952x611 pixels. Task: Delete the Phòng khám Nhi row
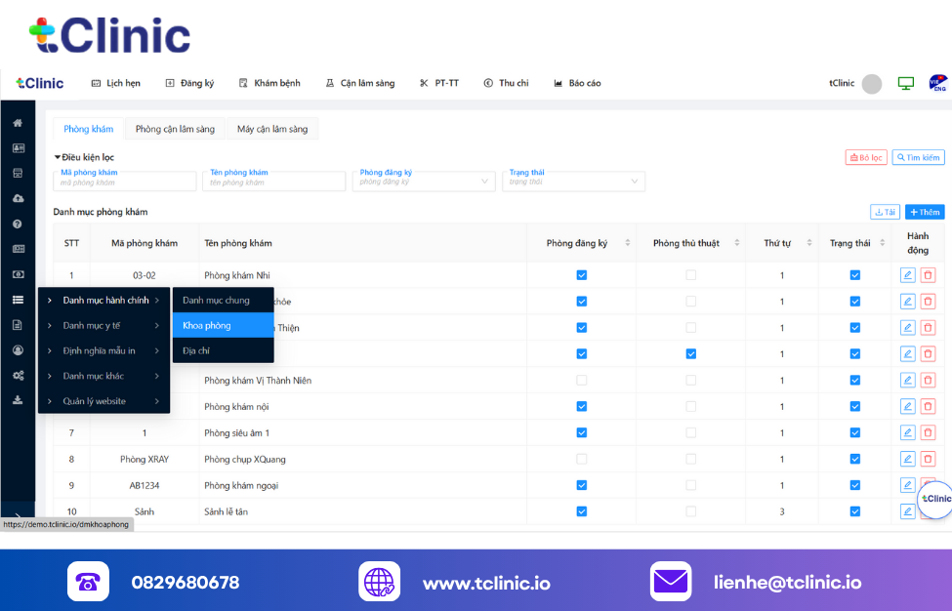click(928, 275)
